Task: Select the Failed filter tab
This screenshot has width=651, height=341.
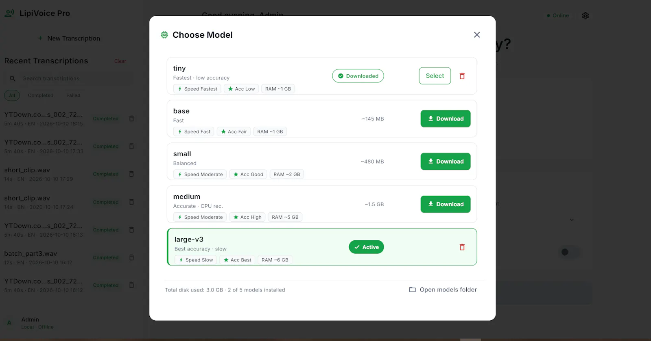Action: point(73,95)
